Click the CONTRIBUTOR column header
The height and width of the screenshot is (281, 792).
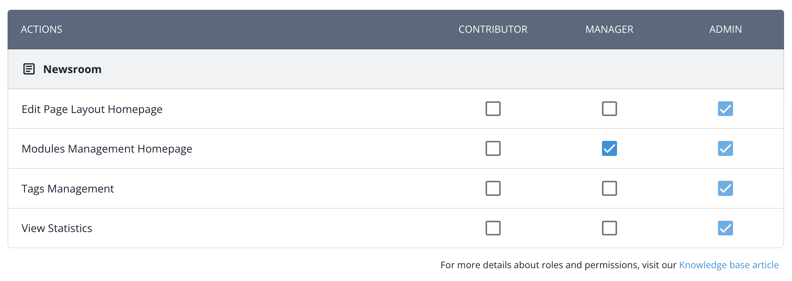coord(493,29)
